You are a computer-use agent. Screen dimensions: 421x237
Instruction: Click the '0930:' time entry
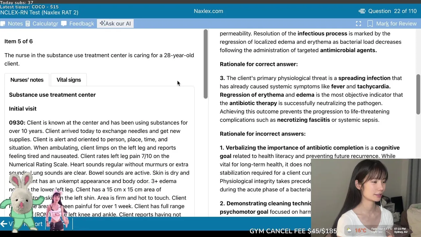pos(17,123)
